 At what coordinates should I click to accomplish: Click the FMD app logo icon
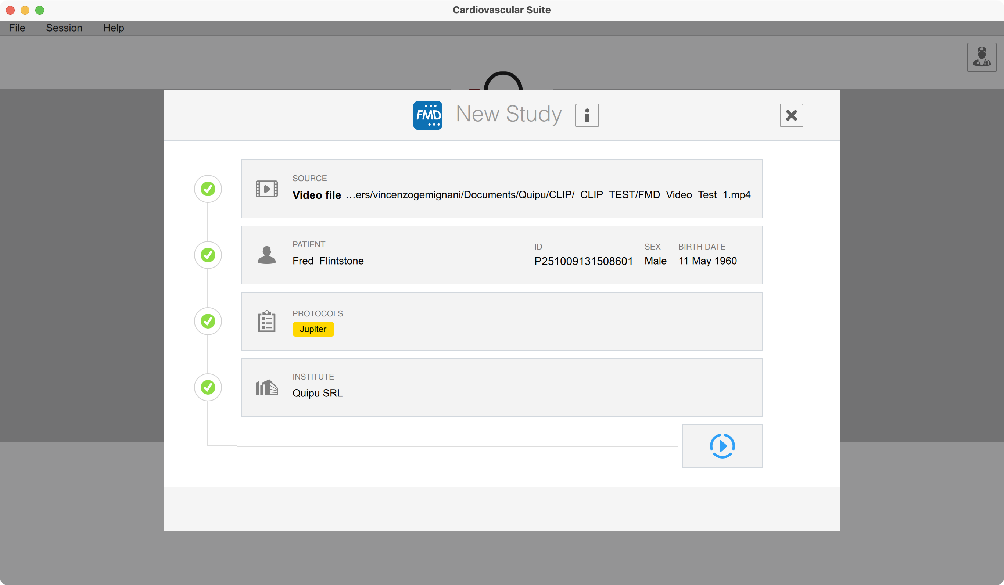pyautogui.click(x=427, y=115)
